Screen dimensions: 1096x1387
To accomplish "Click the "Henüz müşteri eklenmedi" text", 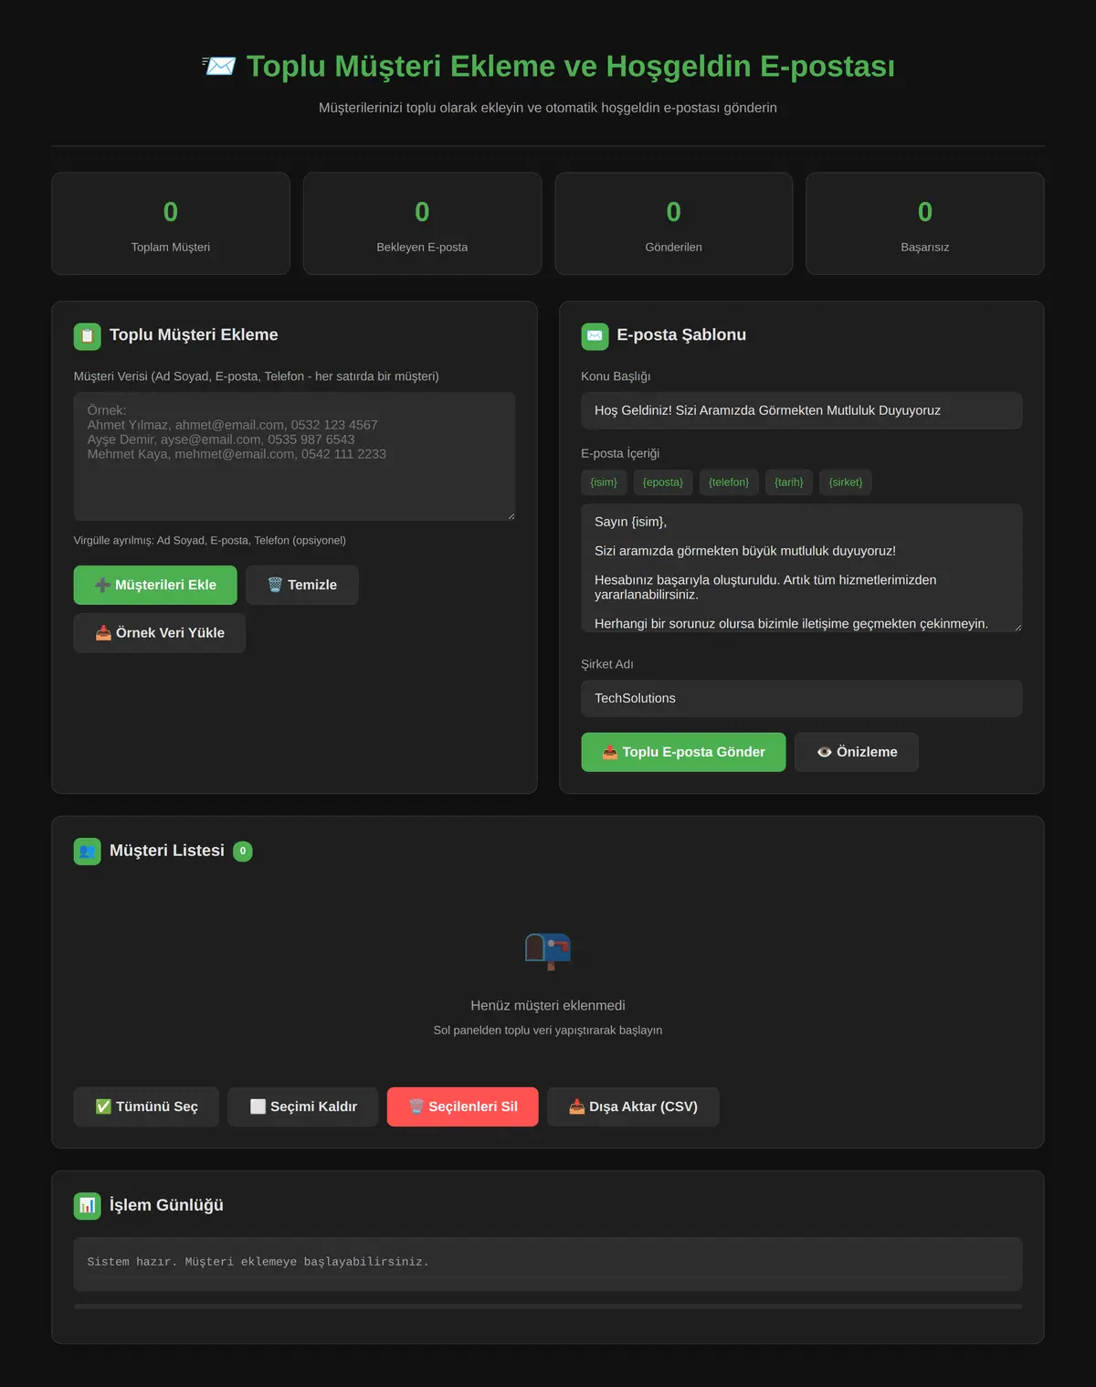I will click(x=548, y=1006).
